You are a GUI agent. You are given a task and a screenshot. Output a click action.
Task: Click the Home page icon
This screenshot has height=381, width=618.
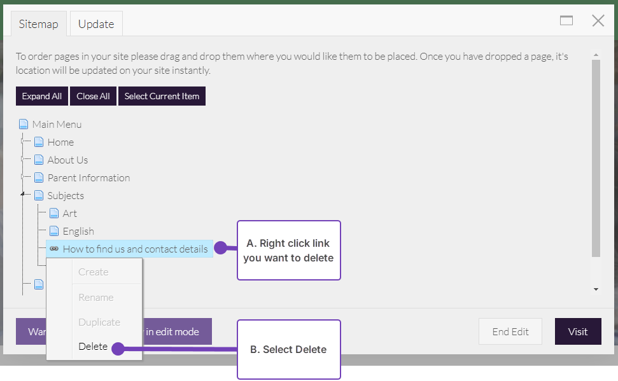[39, 142]
